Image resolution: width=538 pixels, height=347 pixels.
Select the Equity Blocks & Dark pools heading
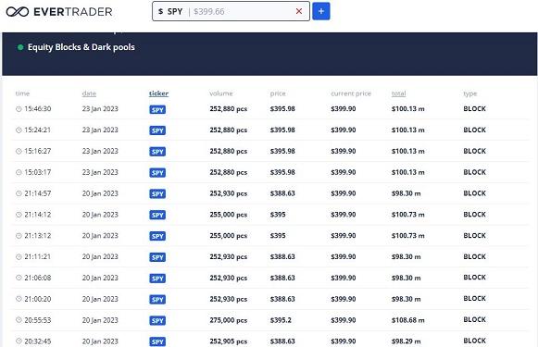click(x=81, y=47)
